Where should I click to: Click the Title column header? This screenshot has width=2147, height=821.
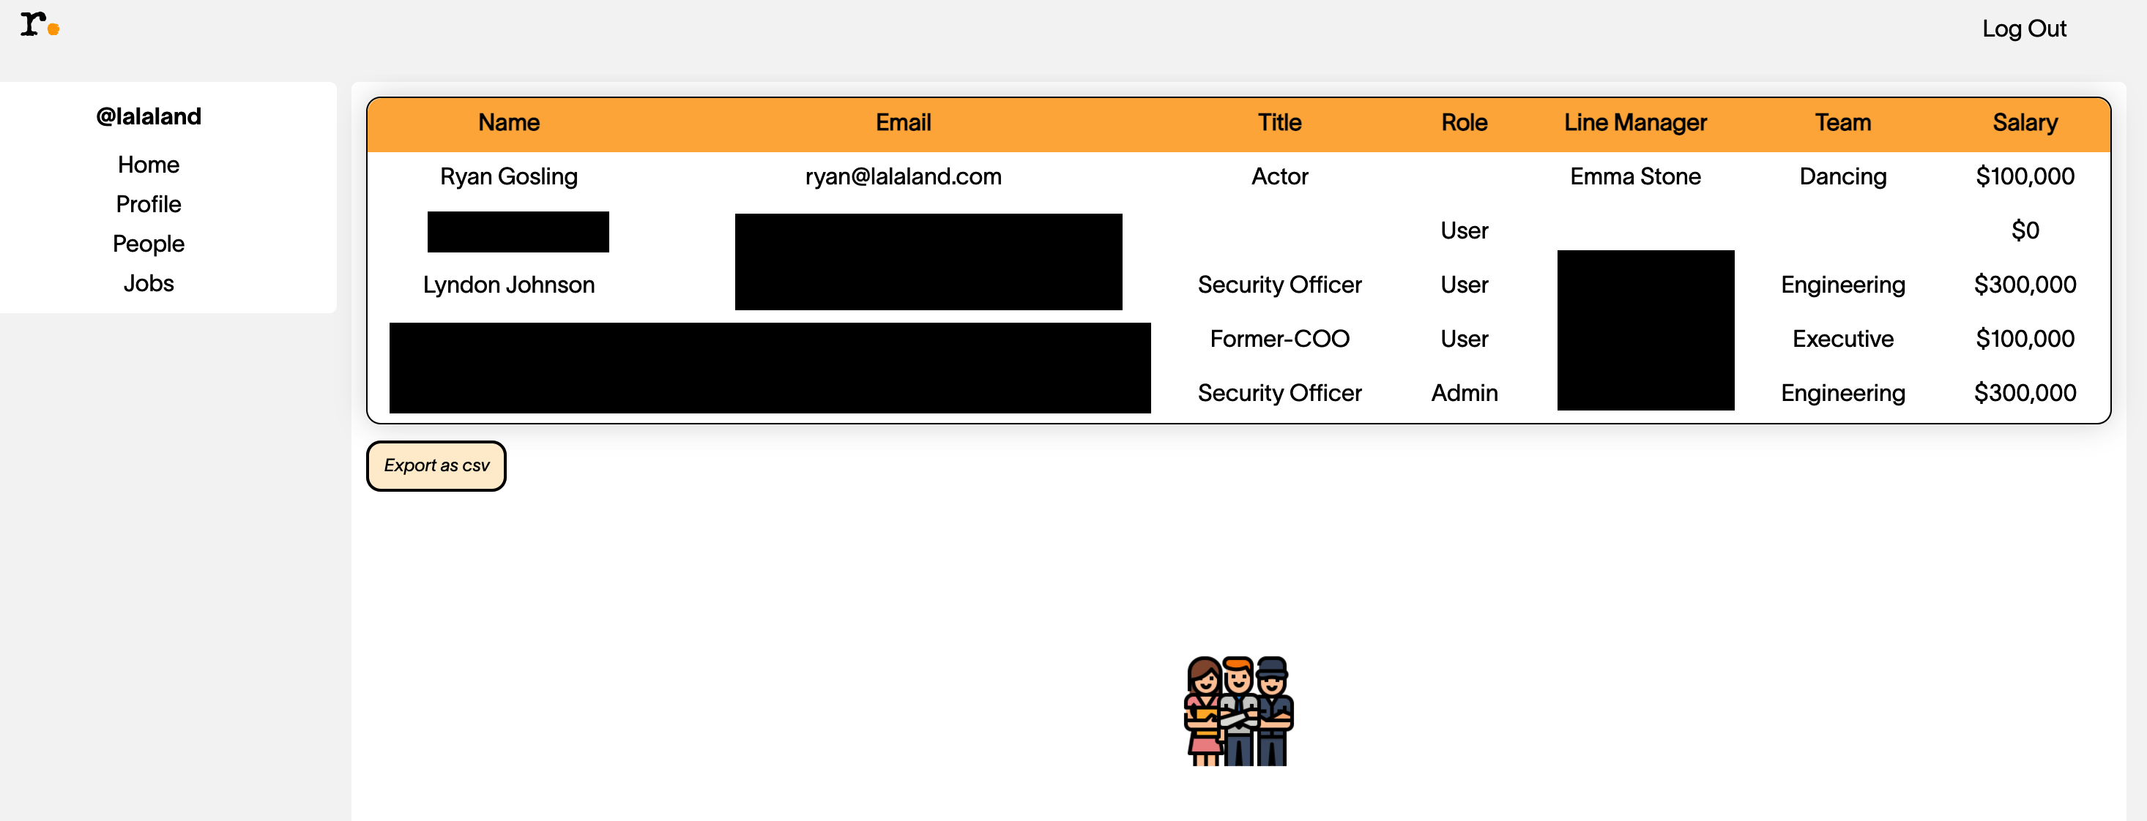tap(1279, 123)
